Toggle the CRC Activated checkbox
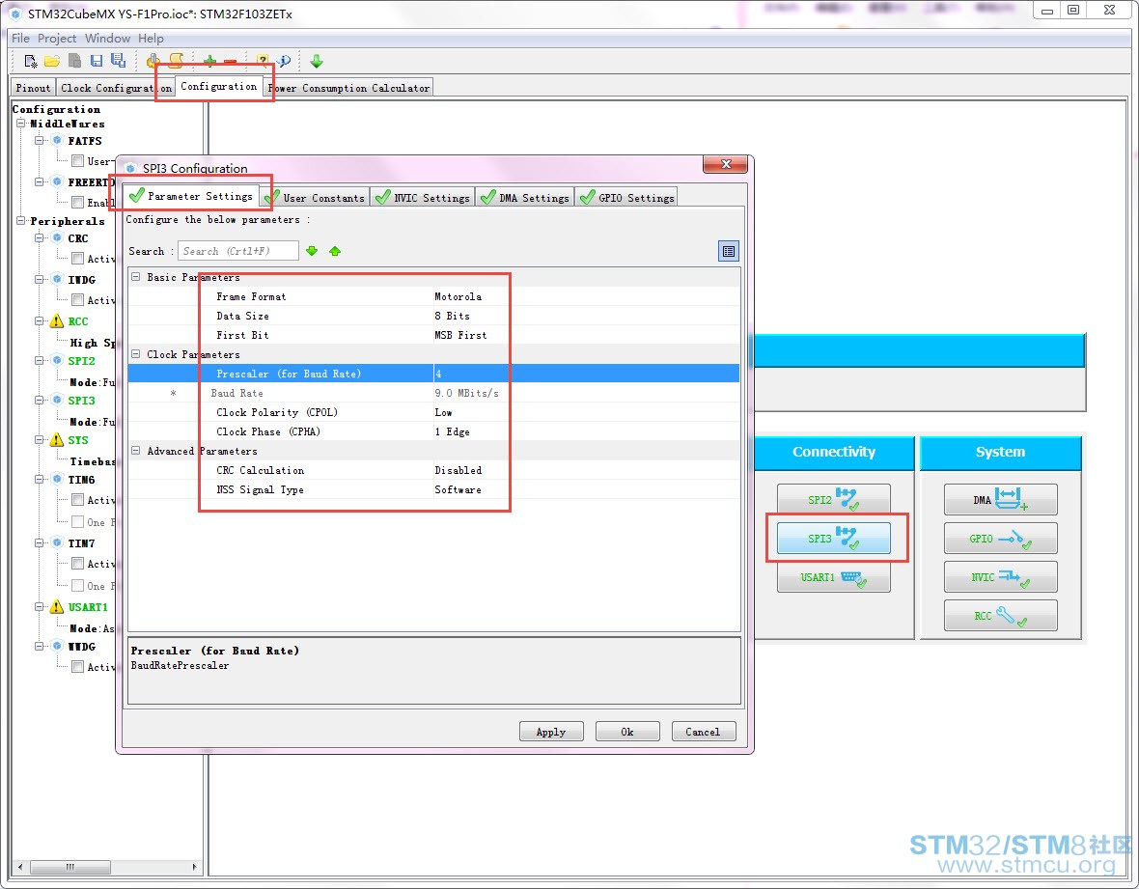 tap(78, 258)
